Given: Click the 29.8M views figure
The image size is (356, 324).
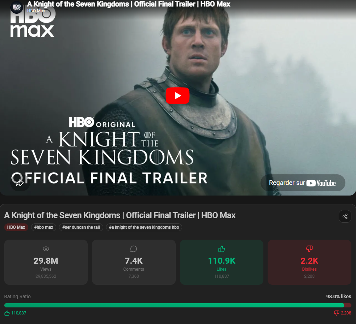Looking at the screenshot, I should 46,261.
